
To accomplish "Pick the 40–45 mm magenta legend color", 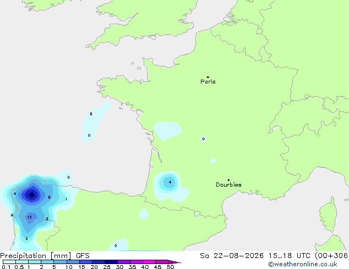I will click(x=149, y=262).
